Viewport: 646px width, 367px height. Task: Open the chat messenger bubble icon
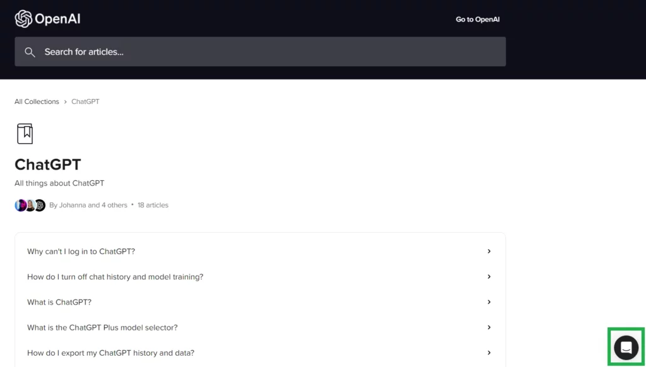(x=626, y=347)
